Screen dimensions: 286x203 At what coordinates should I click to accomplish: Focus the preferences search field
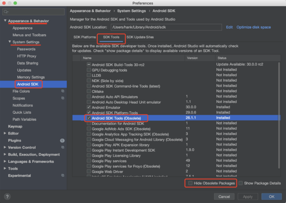[x=33, y=12]
